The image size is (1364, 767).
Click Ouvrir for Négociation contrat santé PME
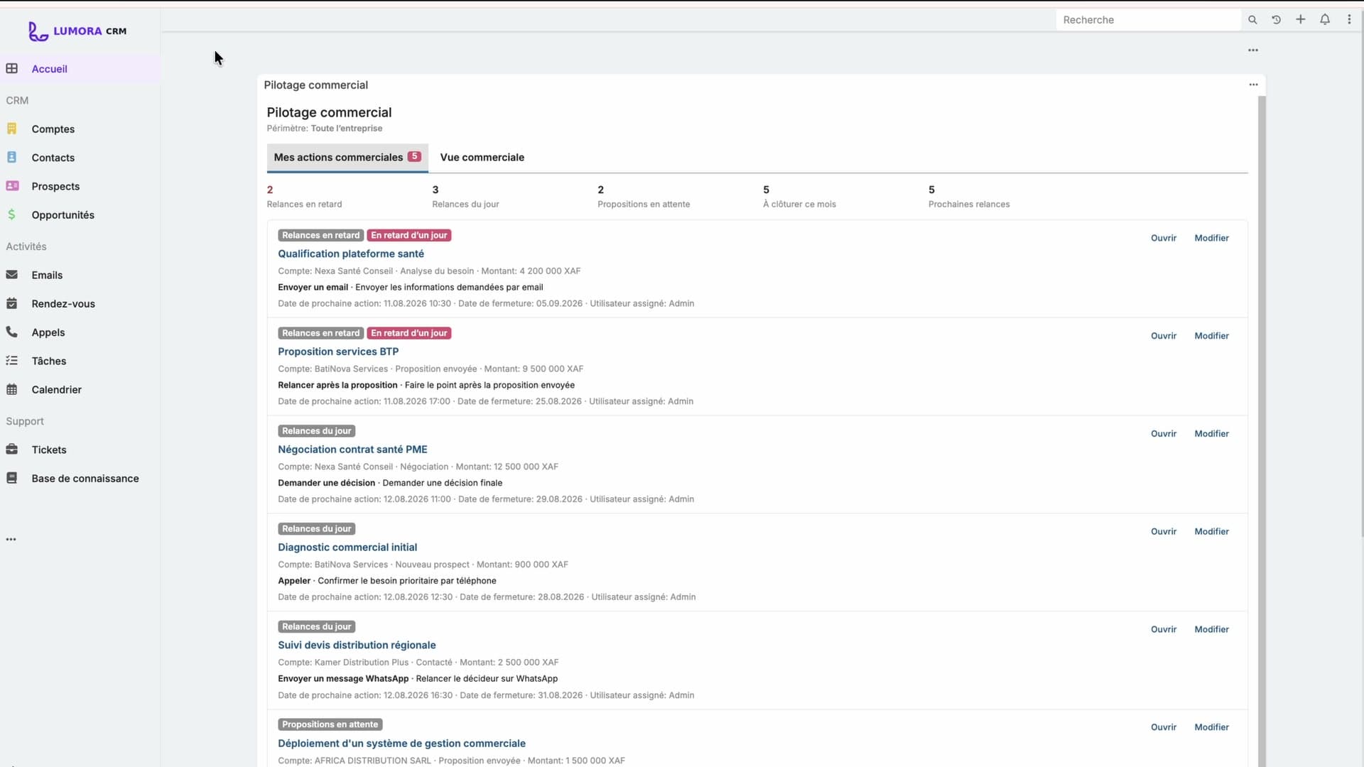pyautogui.click(x=1164, y=434)
